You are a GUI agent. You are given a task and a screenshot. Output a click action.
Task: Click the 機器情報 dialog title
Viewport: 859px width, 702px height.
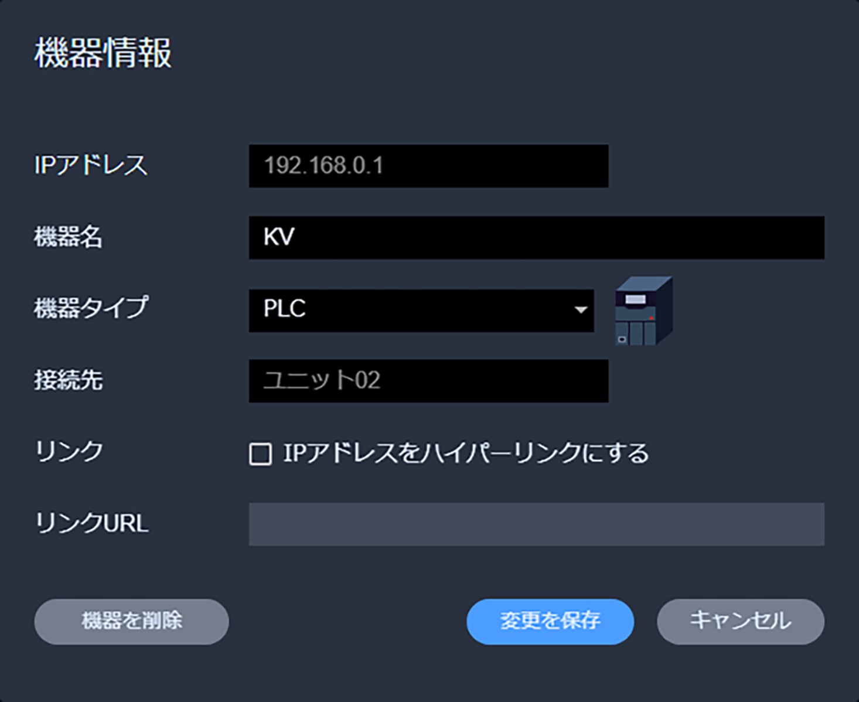click(104, 53)
